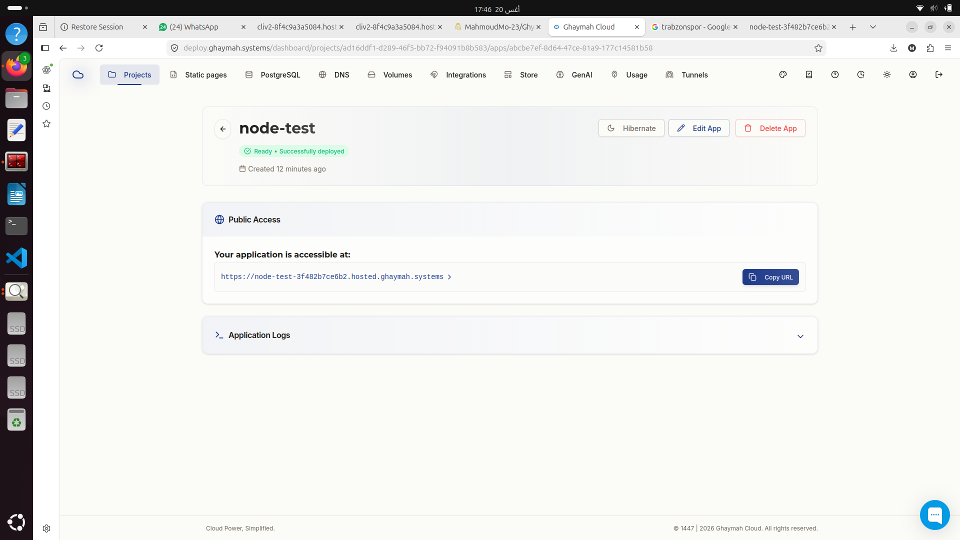
Task: Open the node-test hosted URL link
Action: coord(336,277)
